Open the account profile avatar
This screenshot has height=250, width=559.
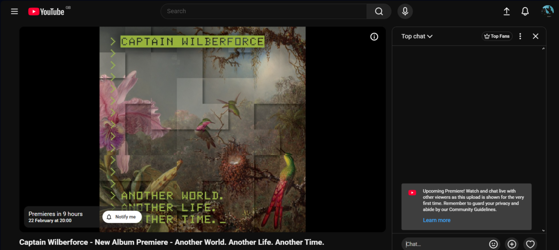pos(547,11)
